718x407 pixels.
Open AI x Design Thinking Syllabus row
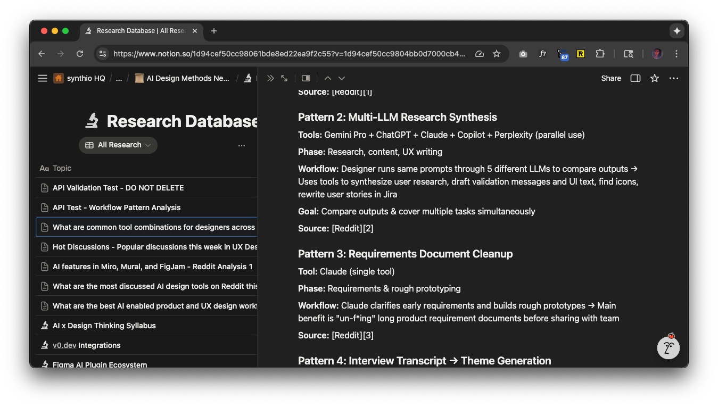pyautogui.click(x=146, y=326)
